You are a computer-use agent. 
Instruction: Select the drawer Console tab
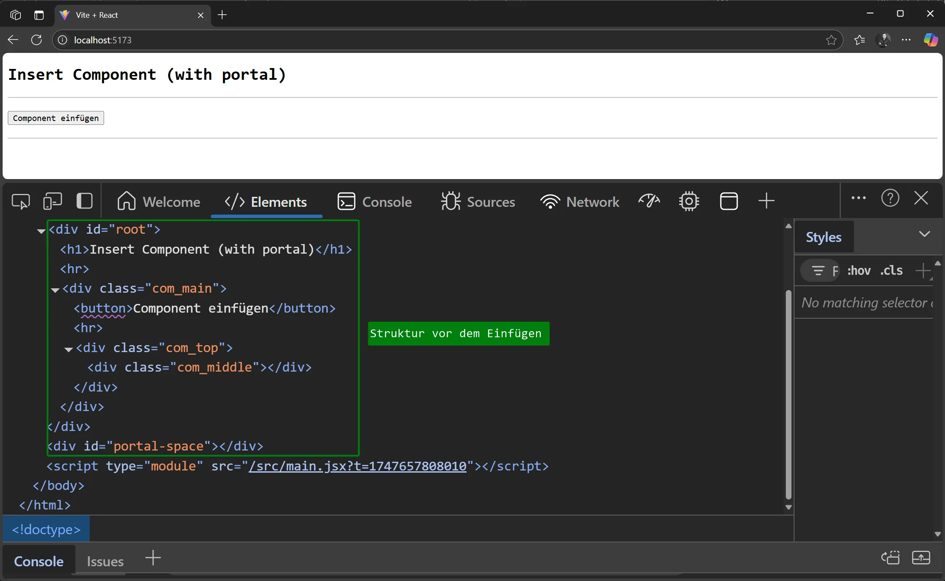(39, 561)
